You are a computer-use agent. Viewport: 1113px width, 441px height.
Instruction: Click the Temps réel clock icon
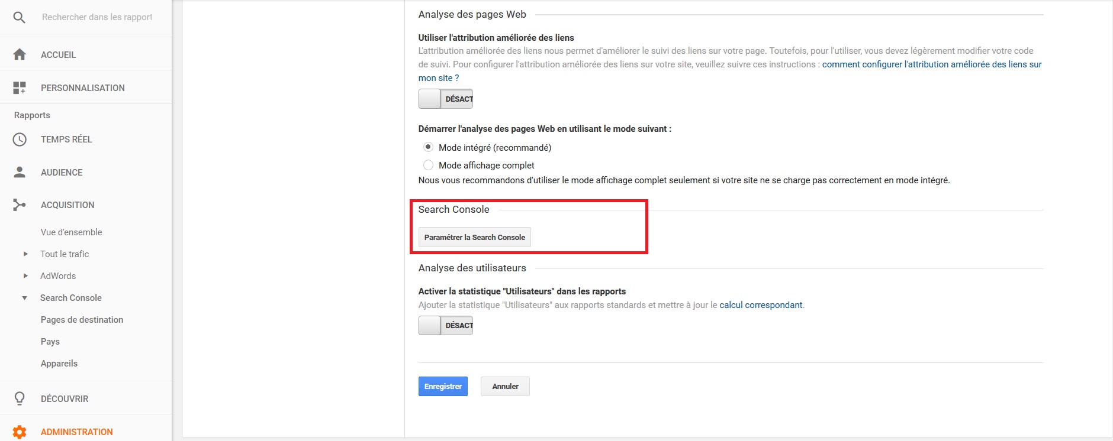[20, 140]
